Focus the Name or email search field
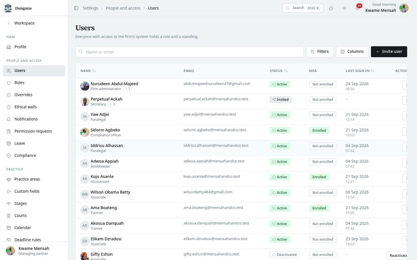Screen dimensions: 417x260 coord(189,52)
